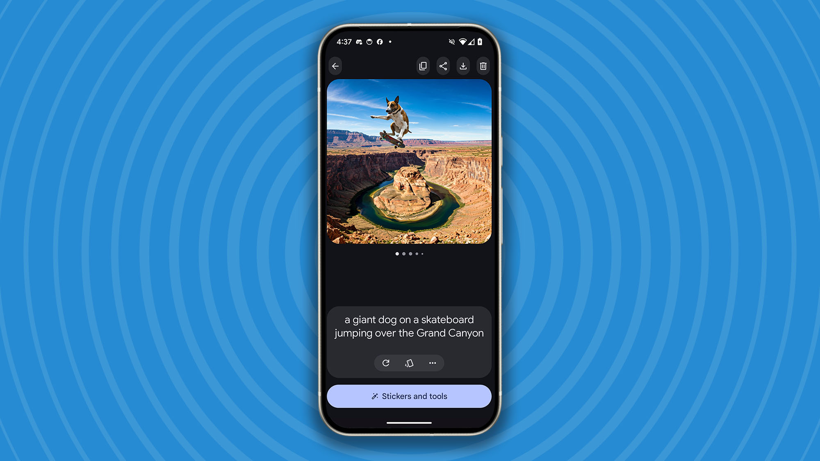Tap the delete/trash icon
The image size is (820, 461).
[483, 66]
